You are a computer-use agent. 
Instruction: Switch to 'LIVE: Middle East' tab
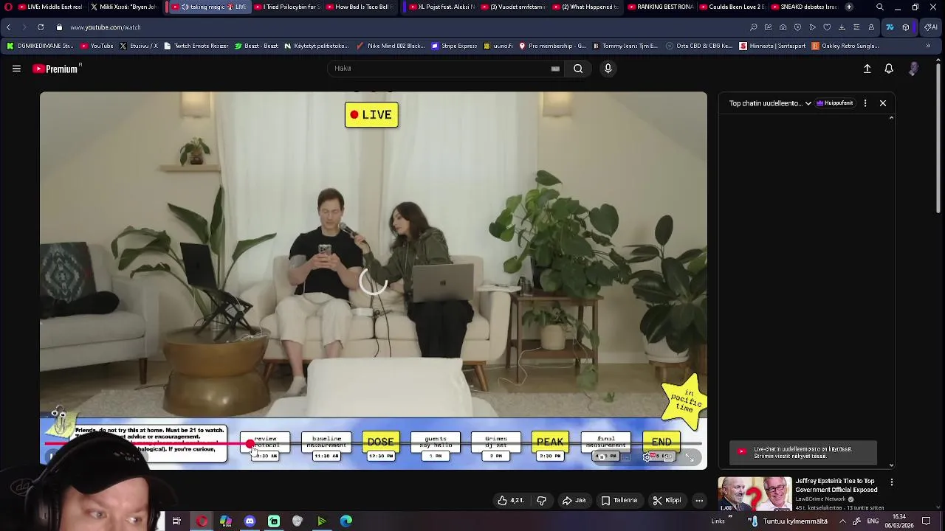[50, 7]
